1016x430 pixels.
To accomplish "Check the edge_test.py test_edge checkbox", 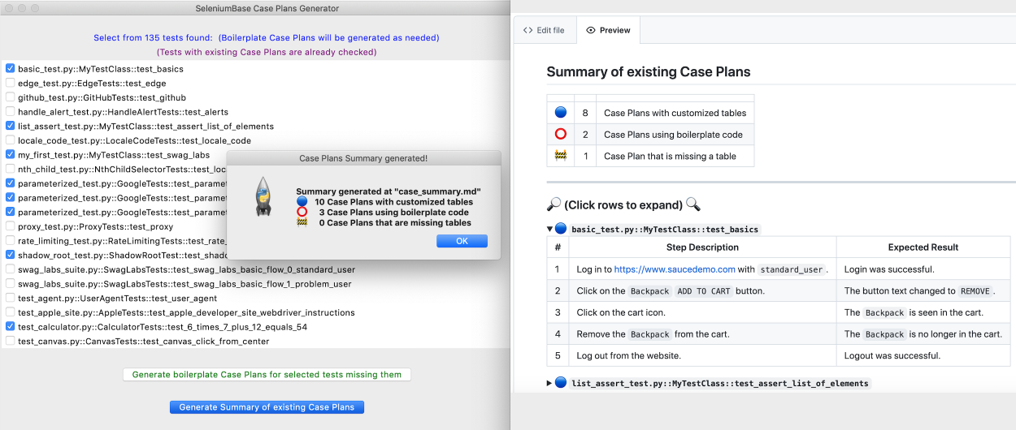I will tap(10, 84).
